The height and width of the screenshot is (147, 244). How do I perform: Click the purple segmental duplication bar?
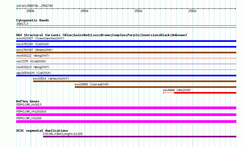click(140, 137)
